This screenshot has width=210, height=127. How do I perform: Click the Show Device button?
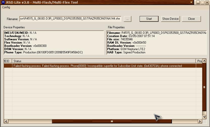coord(170,19)
